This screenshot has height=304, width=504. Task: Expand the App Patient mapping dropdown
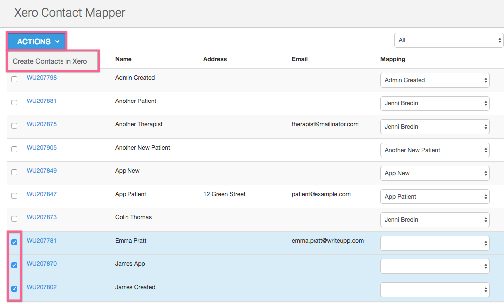(x=435, y=197)
